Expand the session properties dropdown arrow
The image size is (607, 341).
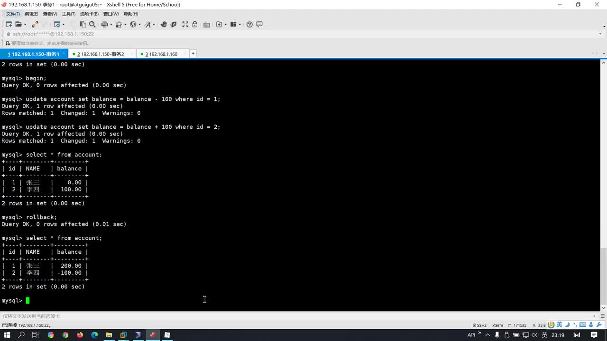pos(63,25)
